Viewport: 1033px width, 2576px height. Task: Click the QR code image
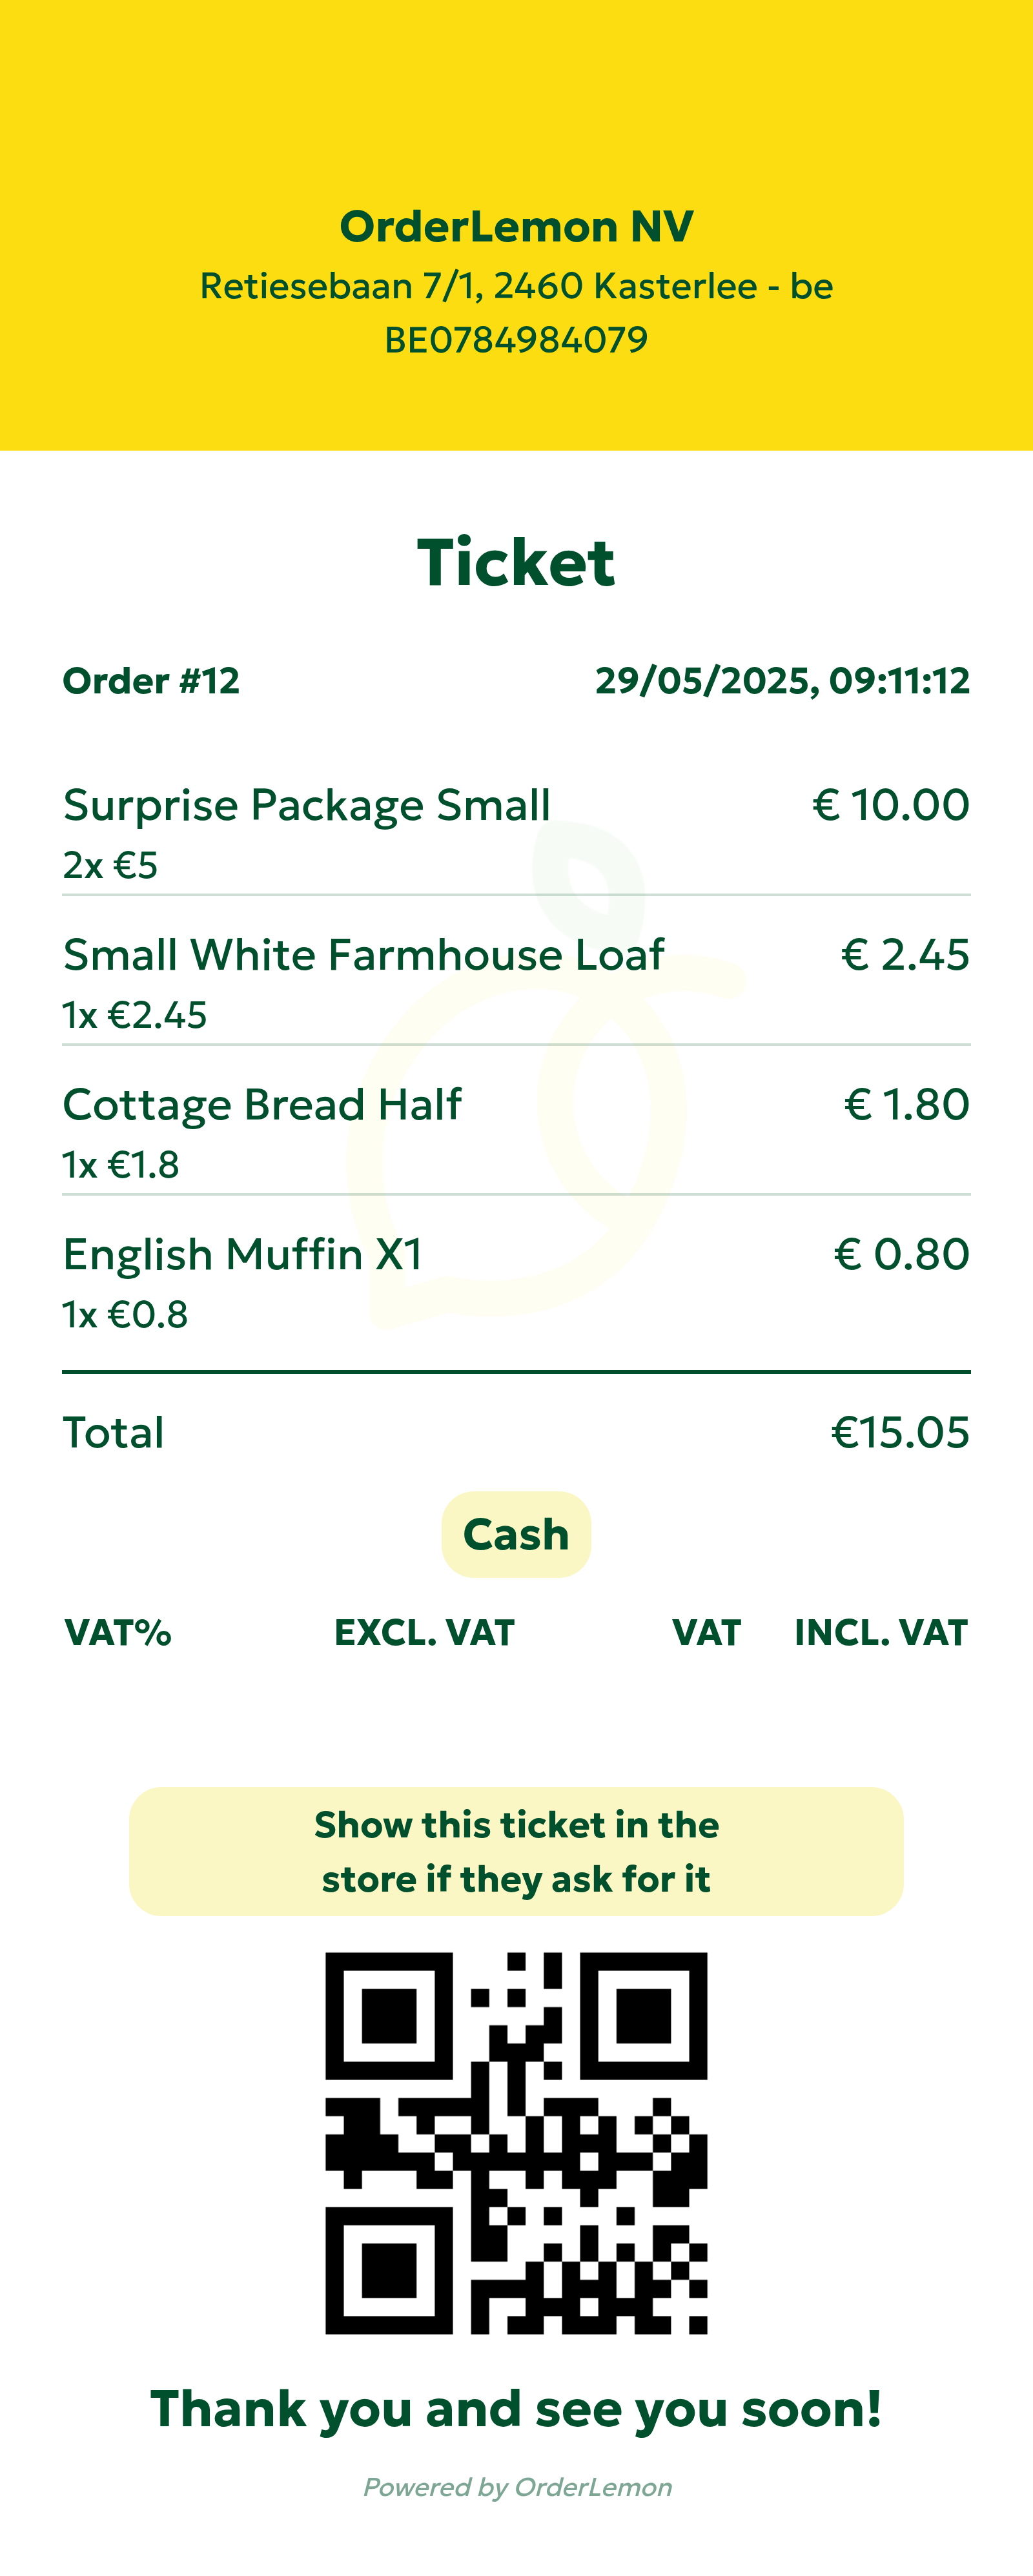tap(516, 2142)
